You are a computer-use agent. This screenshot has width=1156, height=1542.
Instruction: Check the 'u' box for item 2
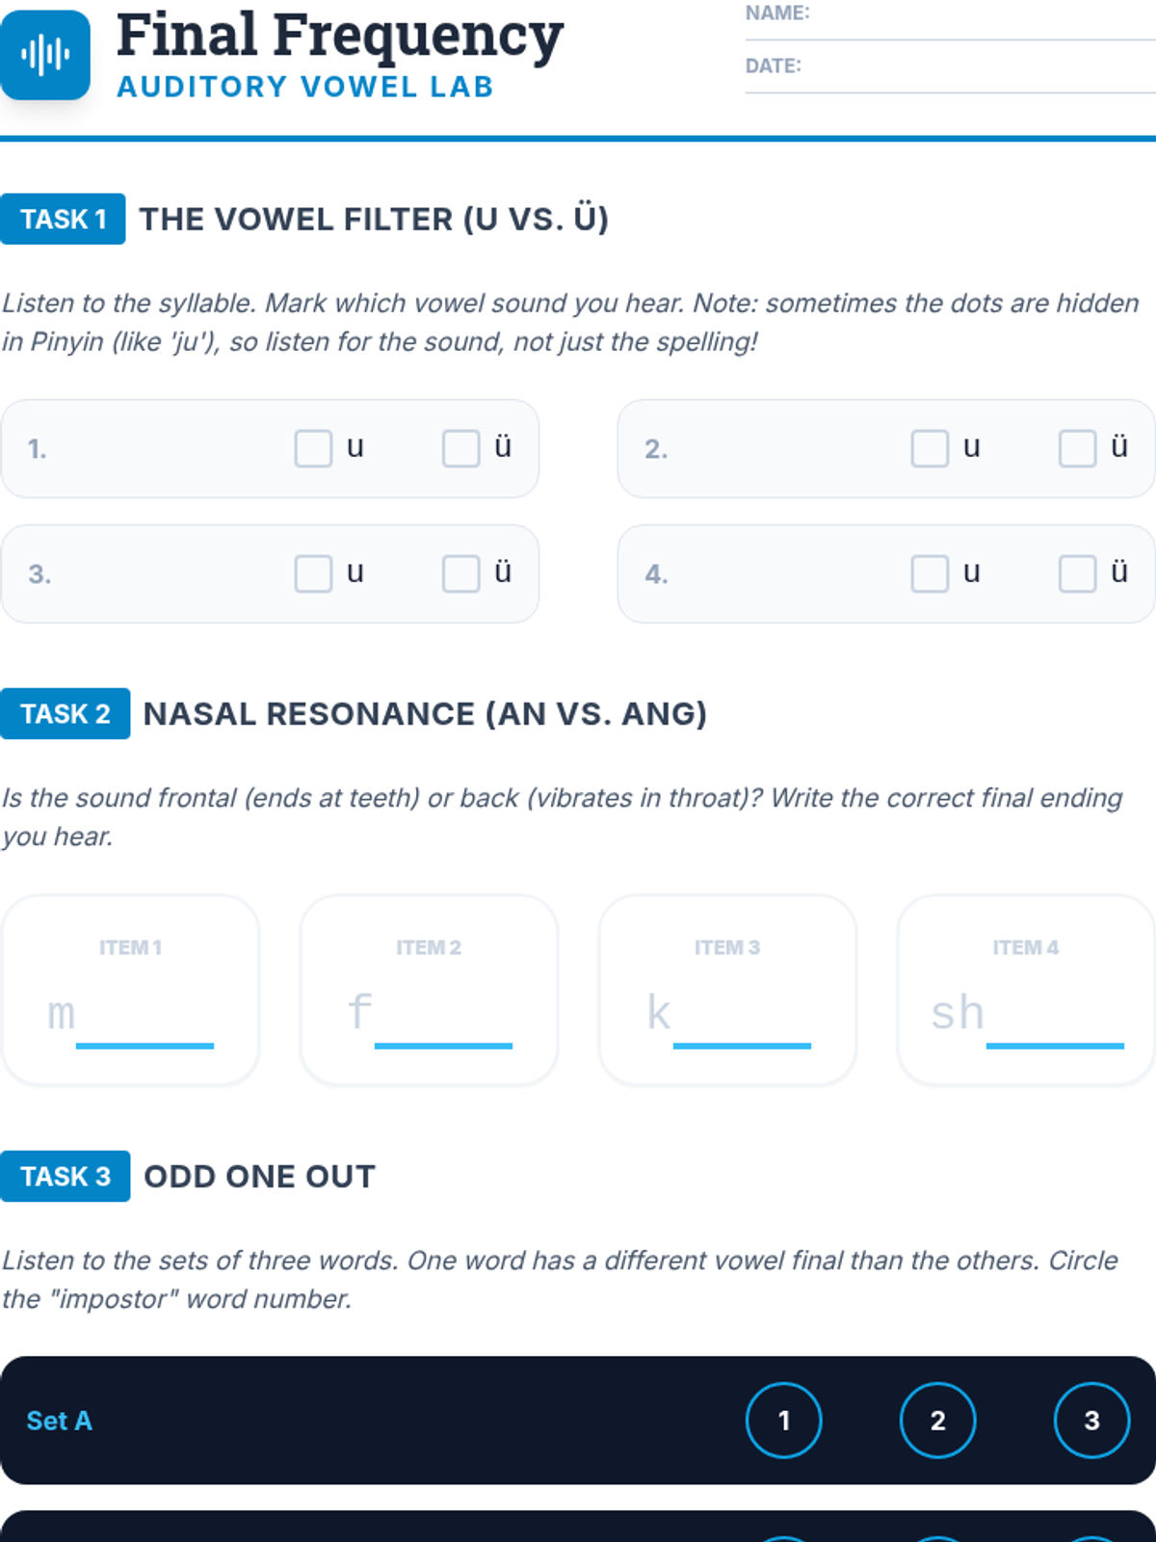point(930,448)
